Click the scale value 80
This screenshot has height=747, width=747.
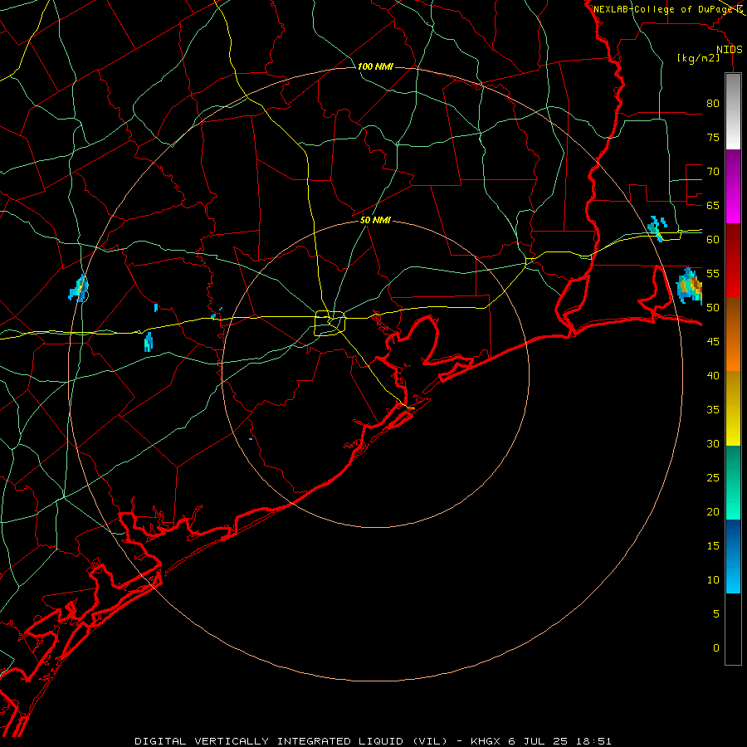713,104
